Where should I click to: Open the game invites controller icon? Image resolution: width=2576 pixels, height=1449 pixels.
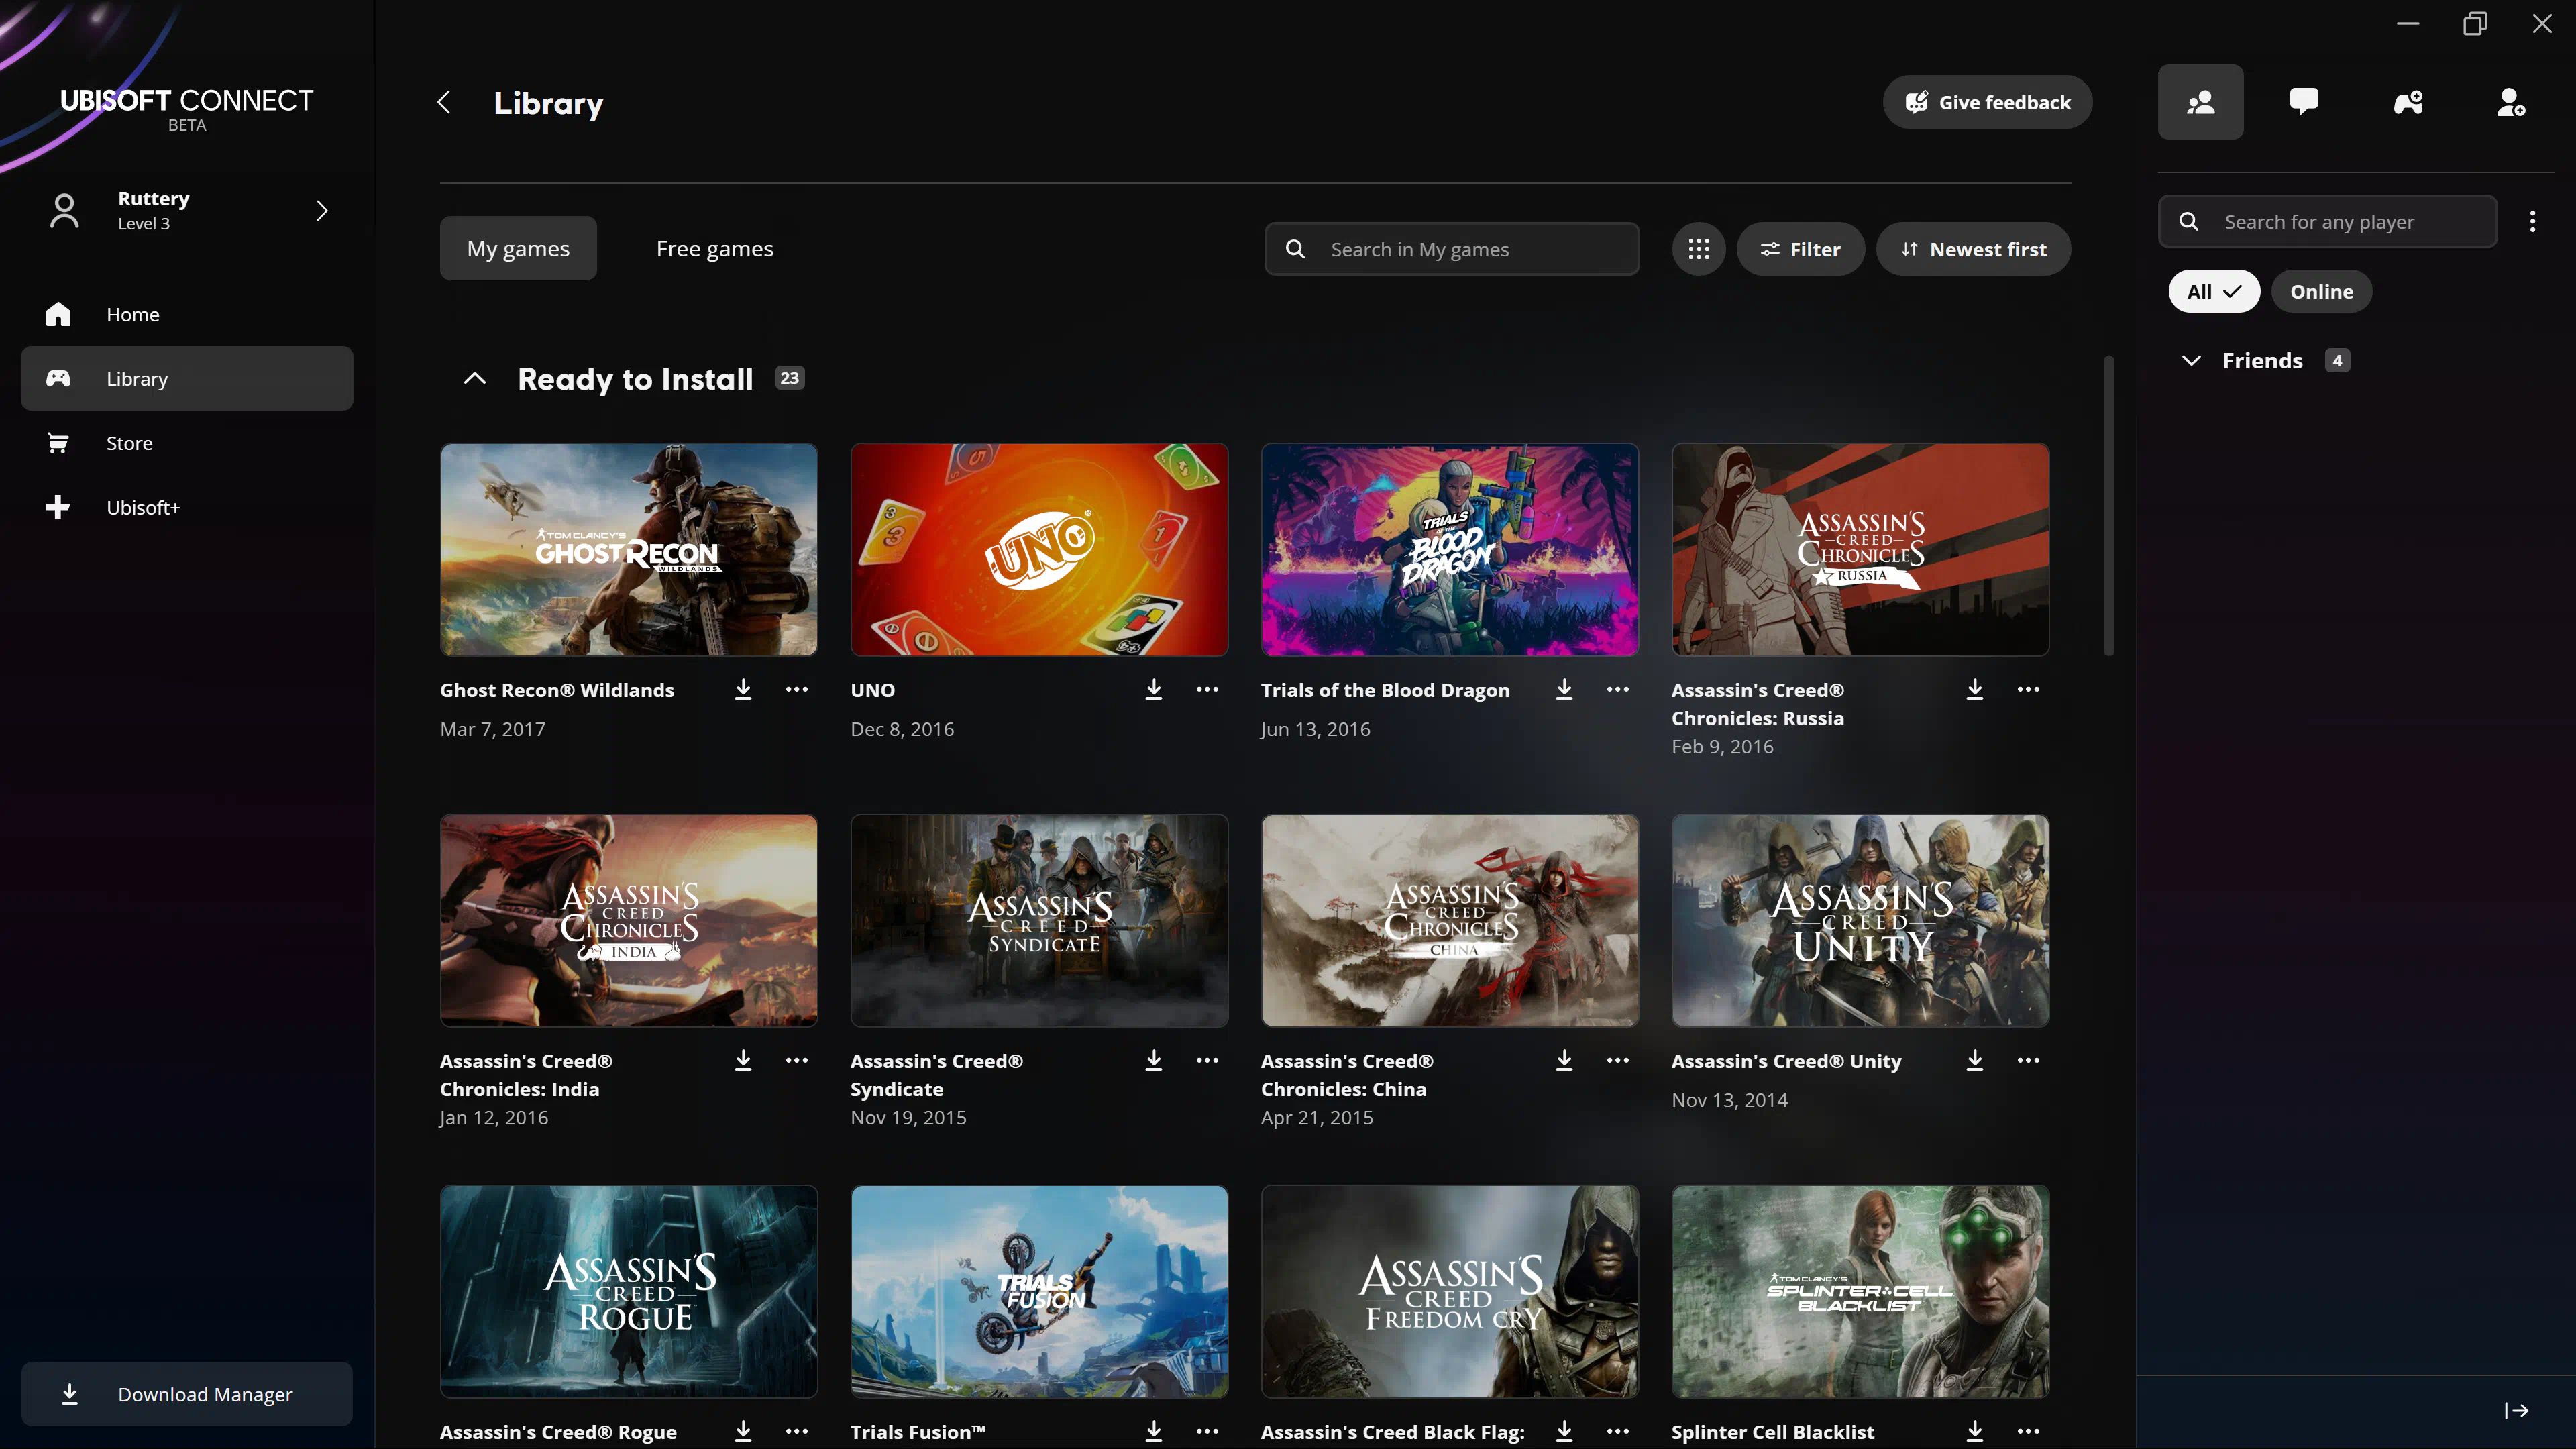click(2408, 102)
